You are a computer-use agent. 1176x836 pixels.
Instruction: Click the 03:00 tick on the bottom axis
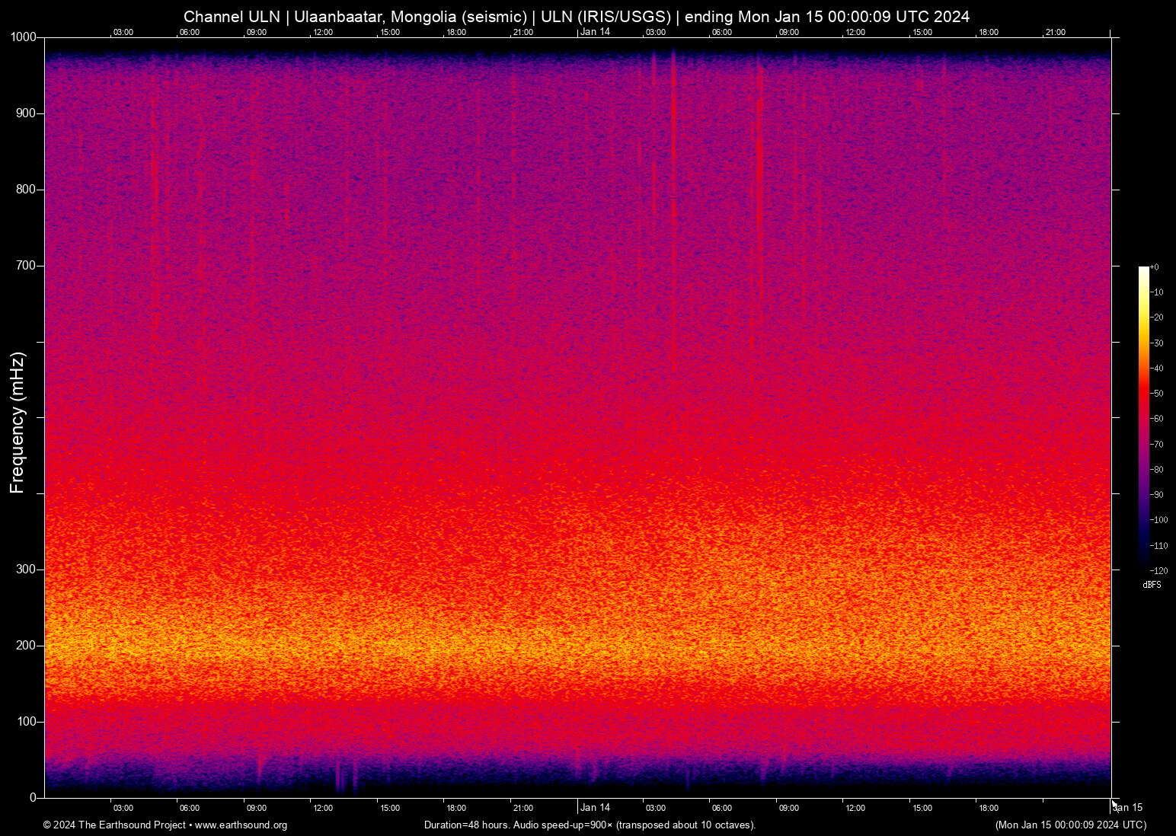pos(123,808)
